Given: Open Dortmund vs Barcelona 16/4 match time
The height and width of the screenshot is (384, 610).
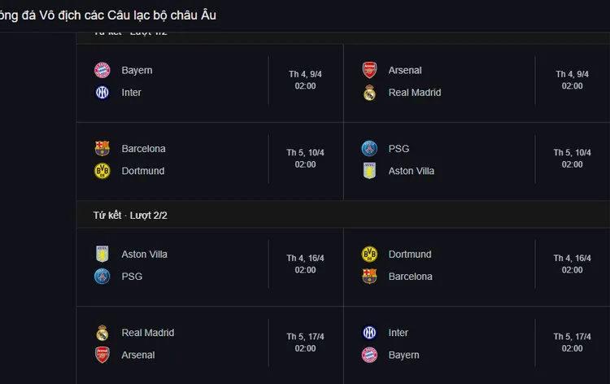Looking at the screenshot, I should 572,264.
